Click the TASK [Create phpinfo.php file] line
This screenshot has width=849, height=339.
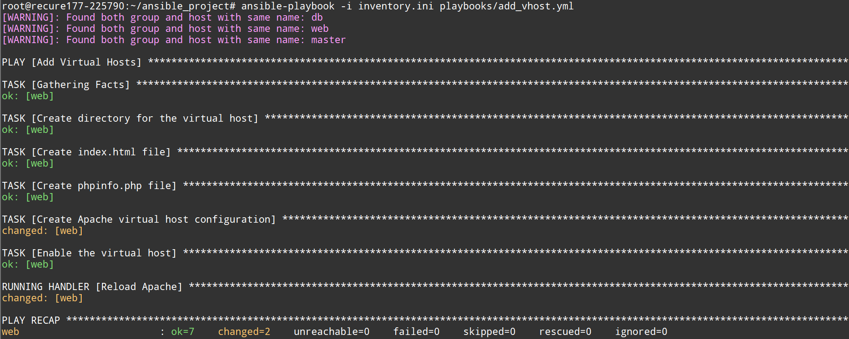[x=89, y=186]
